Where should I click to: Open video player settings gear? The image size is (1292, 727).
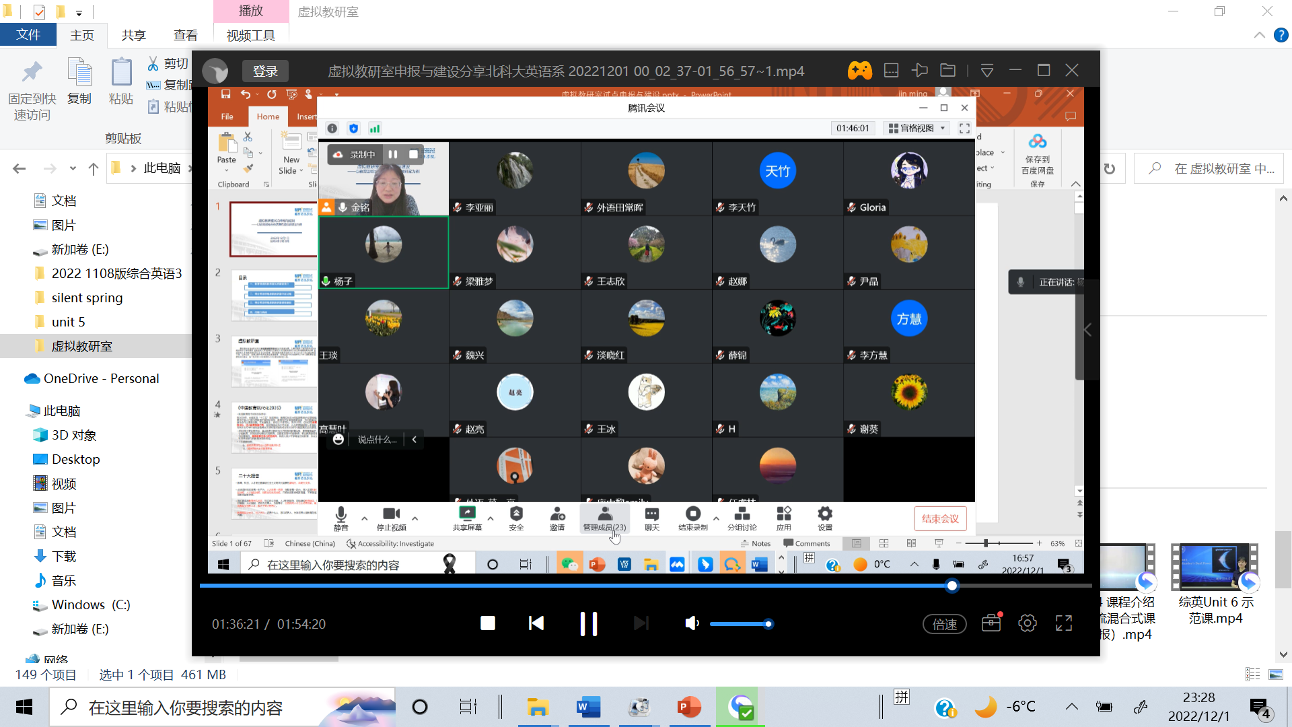coord(1027,623)
